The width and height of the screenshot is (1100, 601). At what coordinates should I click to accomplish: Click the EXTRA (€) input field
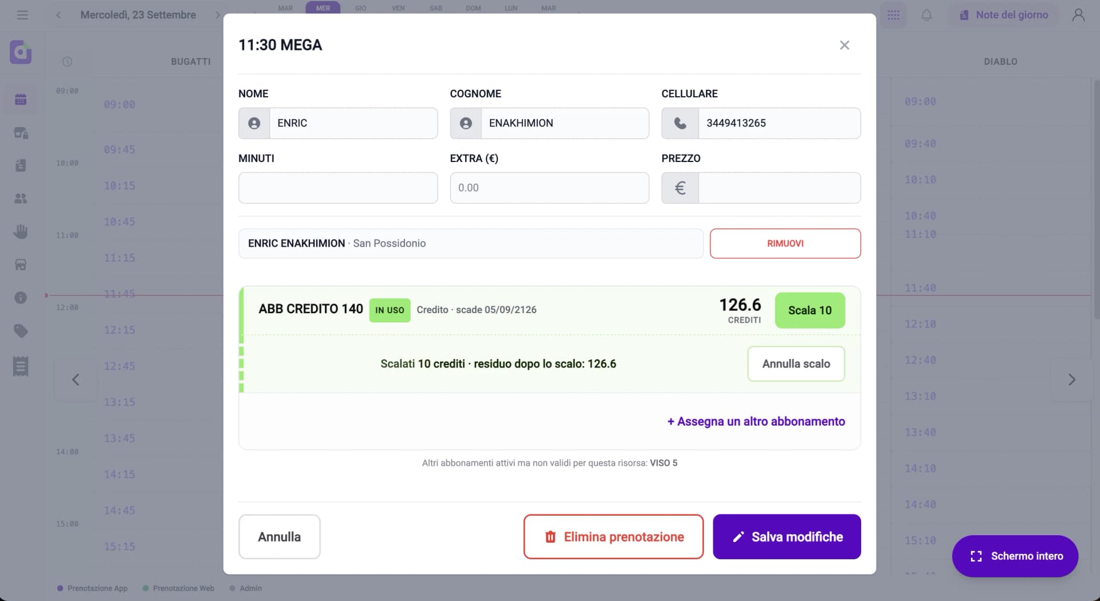click(549, 188)
